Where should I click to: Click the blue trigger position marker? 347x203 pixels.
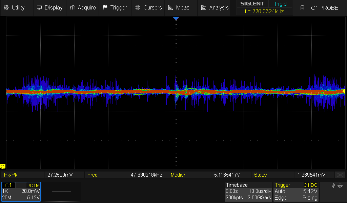pyautogui.click(x=176, y=19)
